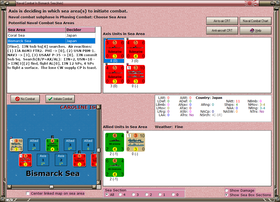
Task: Select sea section 4 radio button
Action: click(x=120, y=195)
